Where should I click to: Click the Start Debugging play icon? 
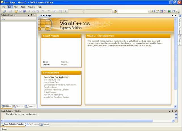click(x=66, y=11)
